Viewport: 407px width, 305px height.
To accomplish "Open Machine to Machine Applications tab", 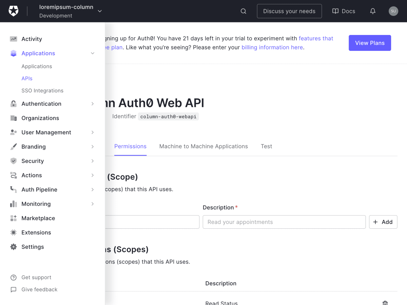I will point(203,146).
